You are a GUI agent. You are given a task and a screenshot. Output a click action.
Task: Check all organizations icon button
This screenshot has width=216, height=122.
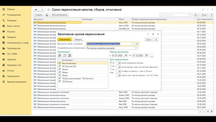tap(59, 56)
